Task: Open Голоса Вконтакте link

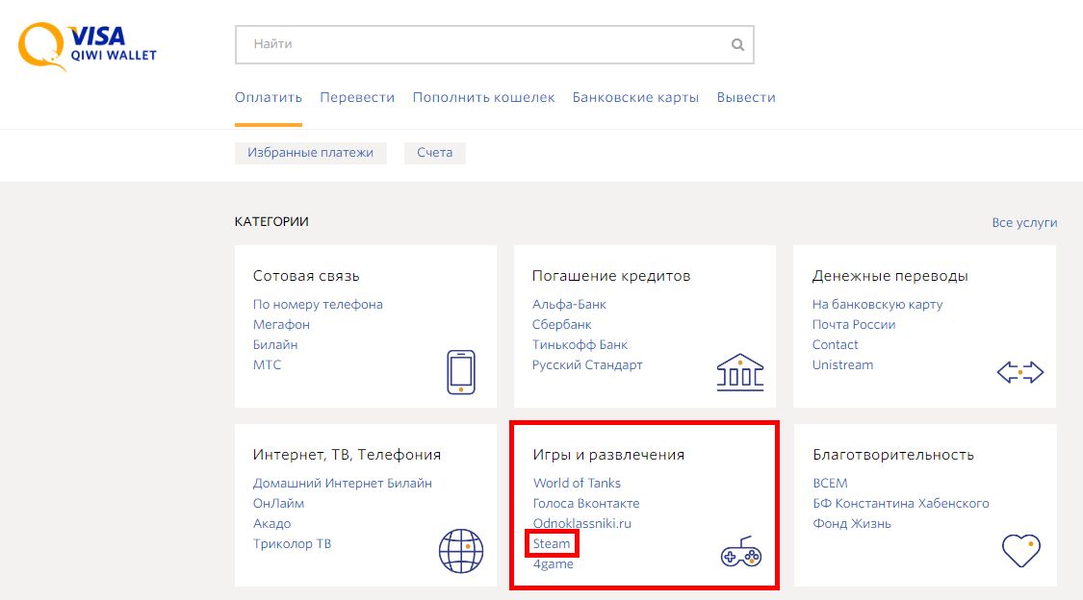Action: click(586, 503)
